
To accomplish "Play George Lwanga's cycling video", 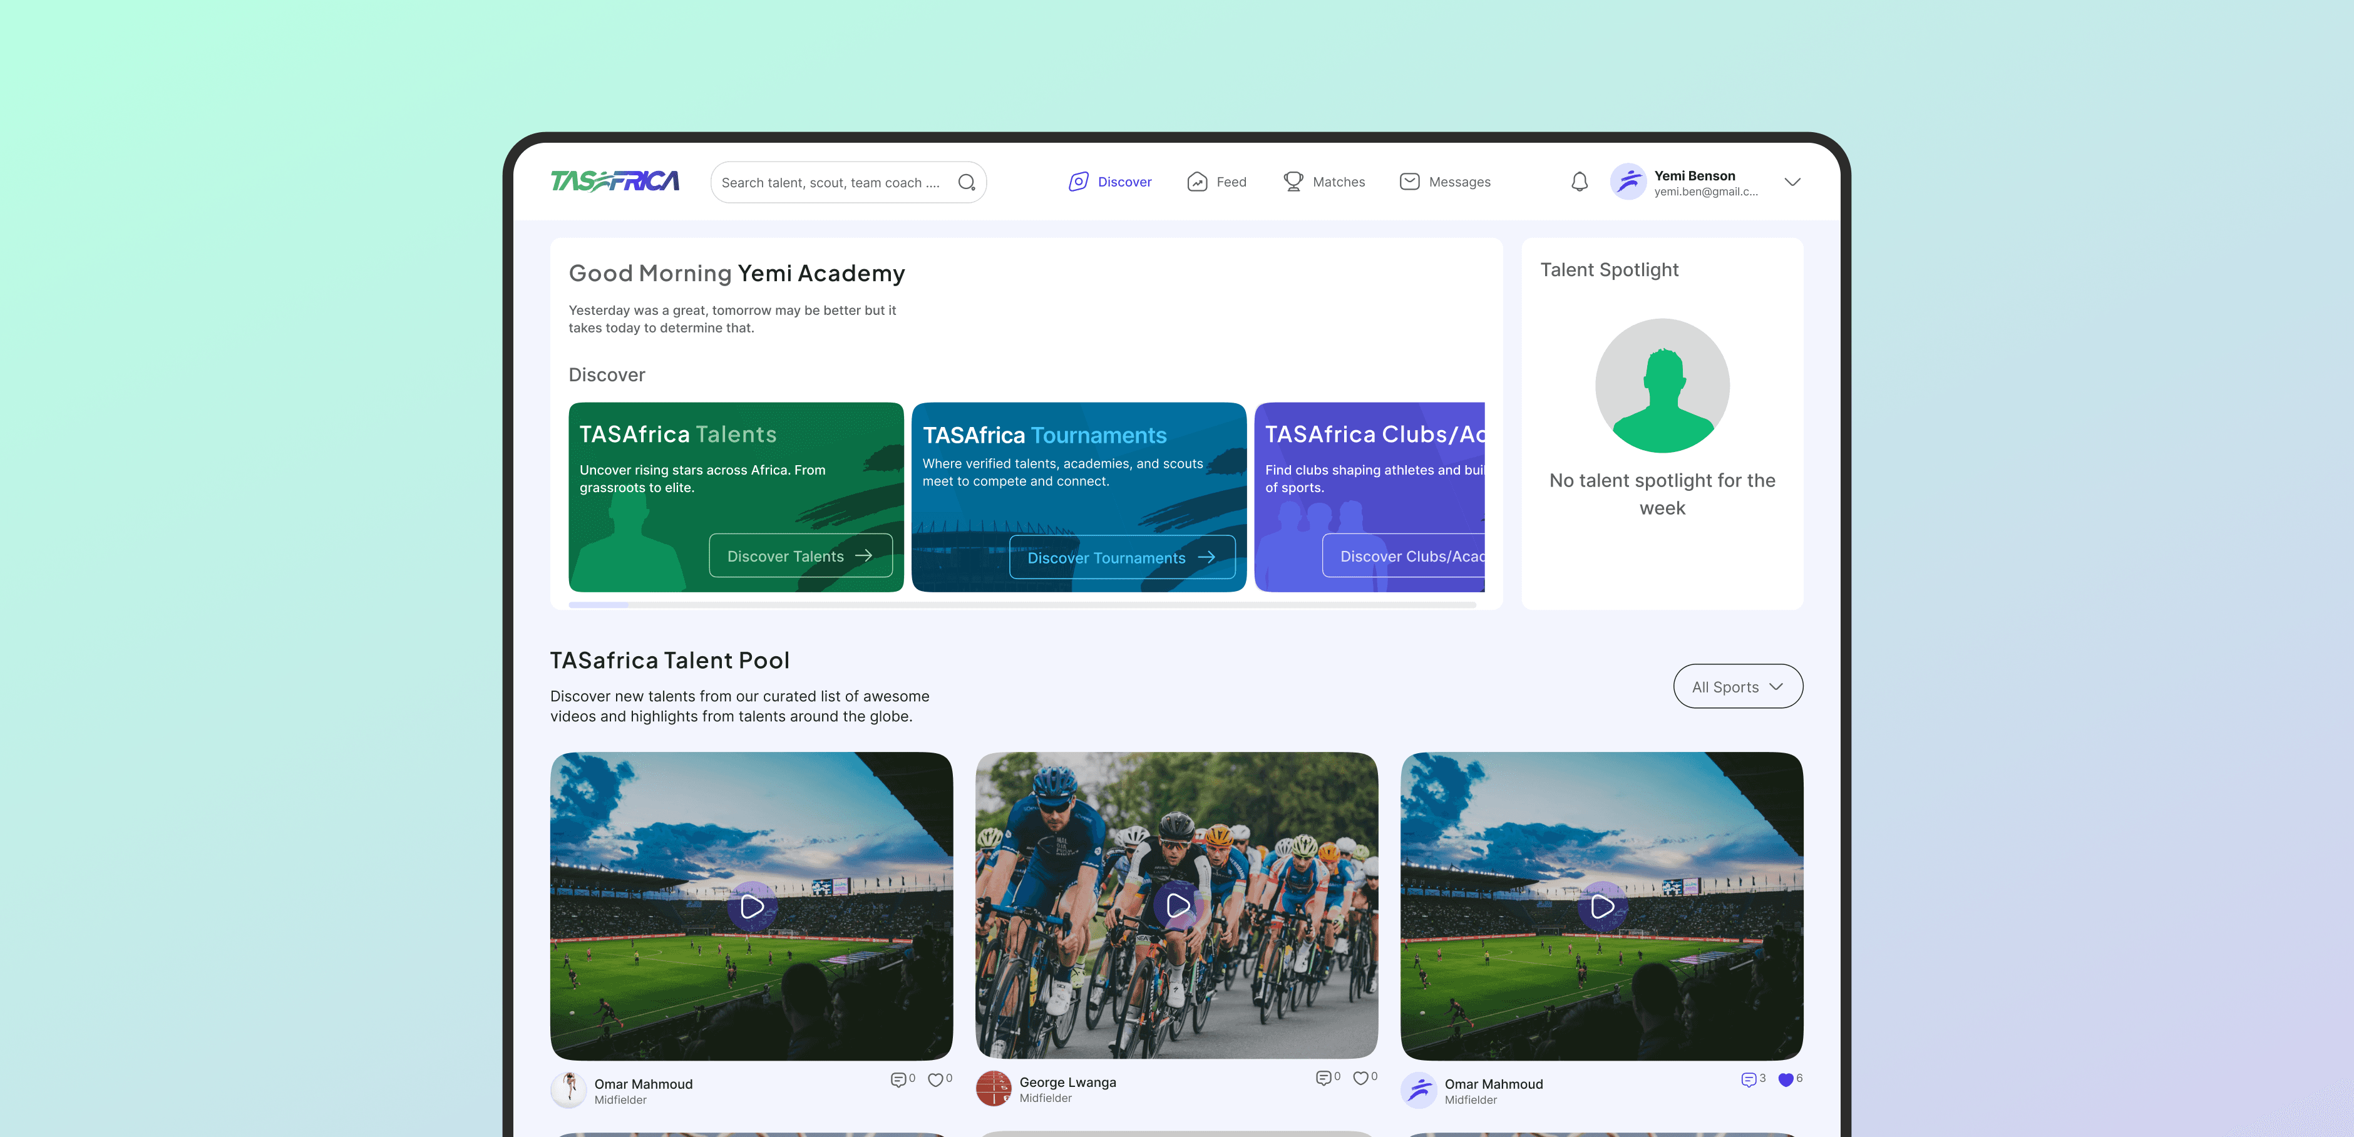I will (x=1177, y=906).
